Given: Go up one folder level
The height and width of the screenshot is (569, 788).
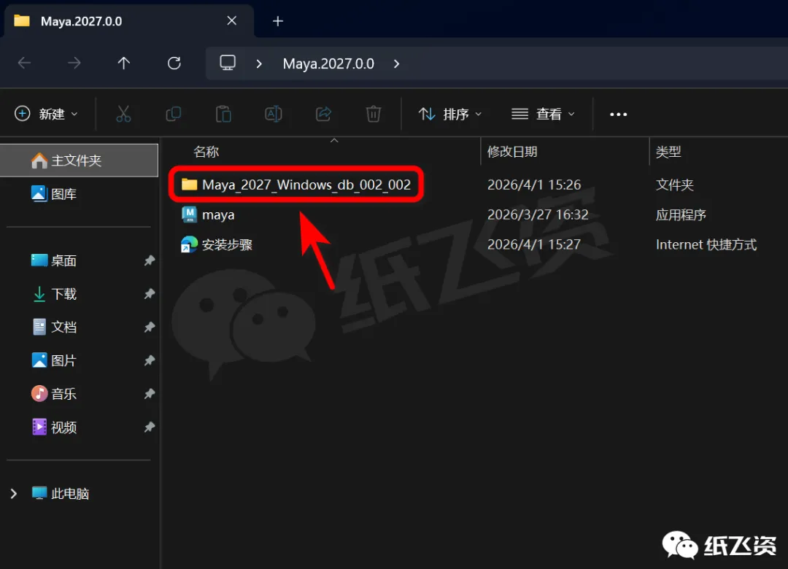Looking at the screenshot, I should click(123, 63).
